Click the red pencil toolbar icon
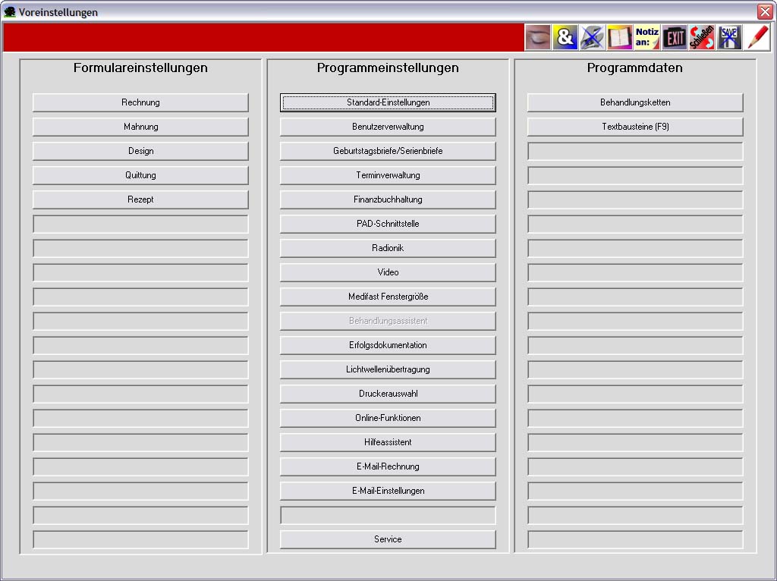 (757, 37)
